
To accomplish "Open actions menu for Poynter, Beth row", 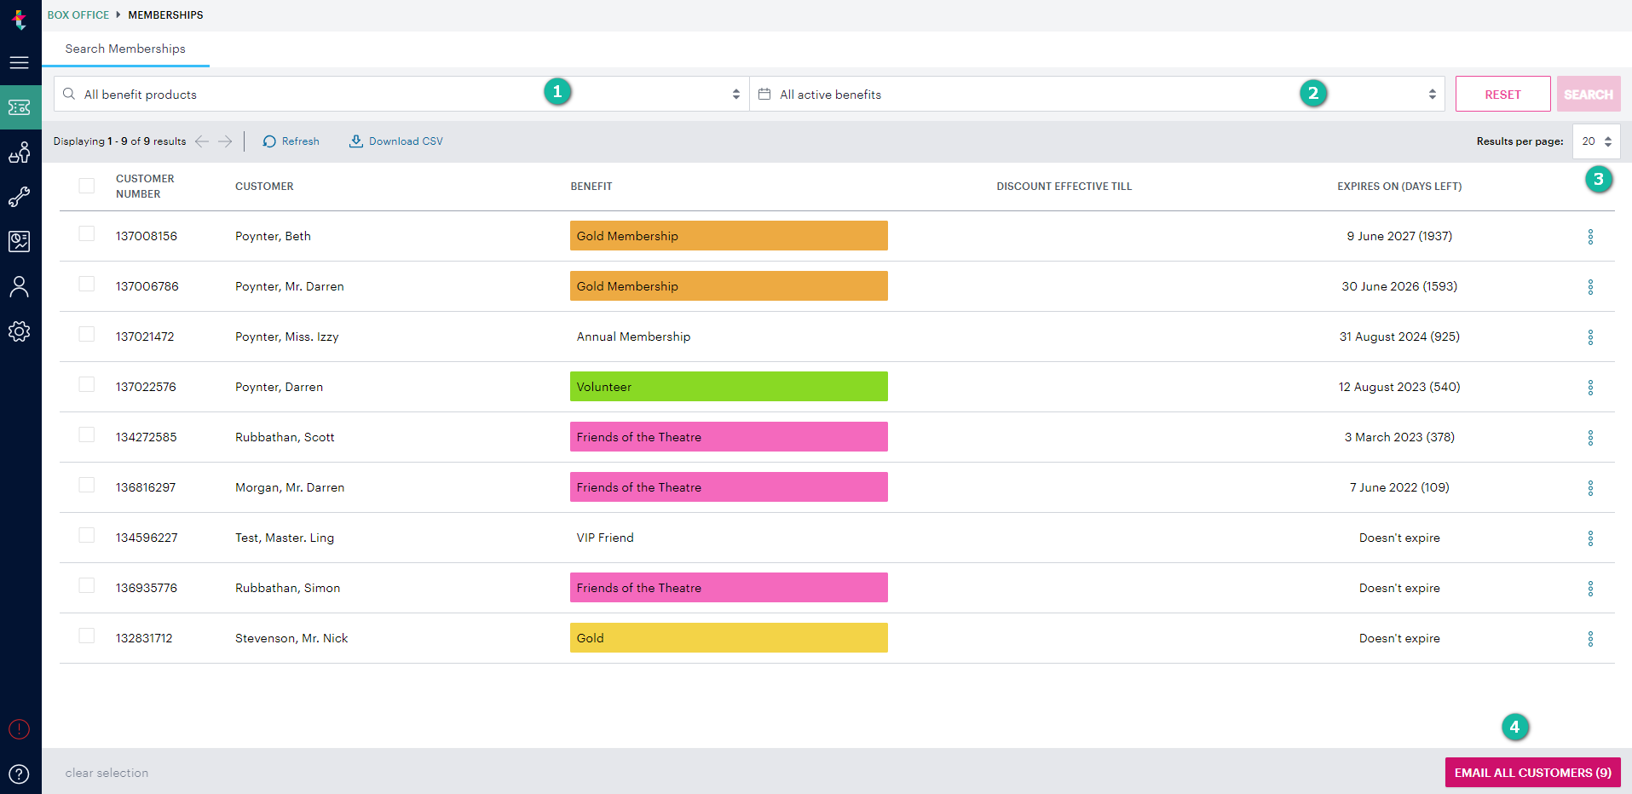I will [x=1590, y=237].
